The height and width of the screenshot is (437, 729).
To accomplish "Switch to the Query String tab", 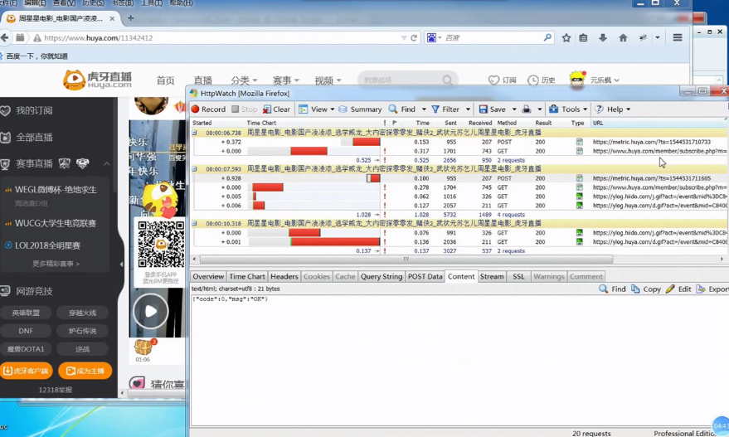I will [381, 277].
